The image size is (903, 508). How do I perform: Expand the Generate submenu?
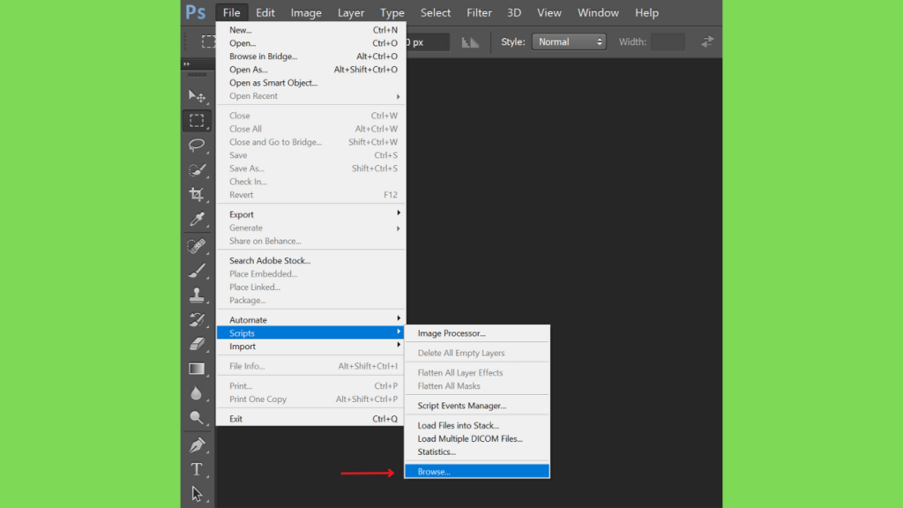[311, 228]
